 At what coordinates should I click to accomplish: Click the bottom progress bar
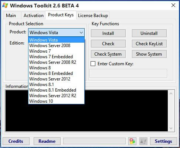click(94, 141)
